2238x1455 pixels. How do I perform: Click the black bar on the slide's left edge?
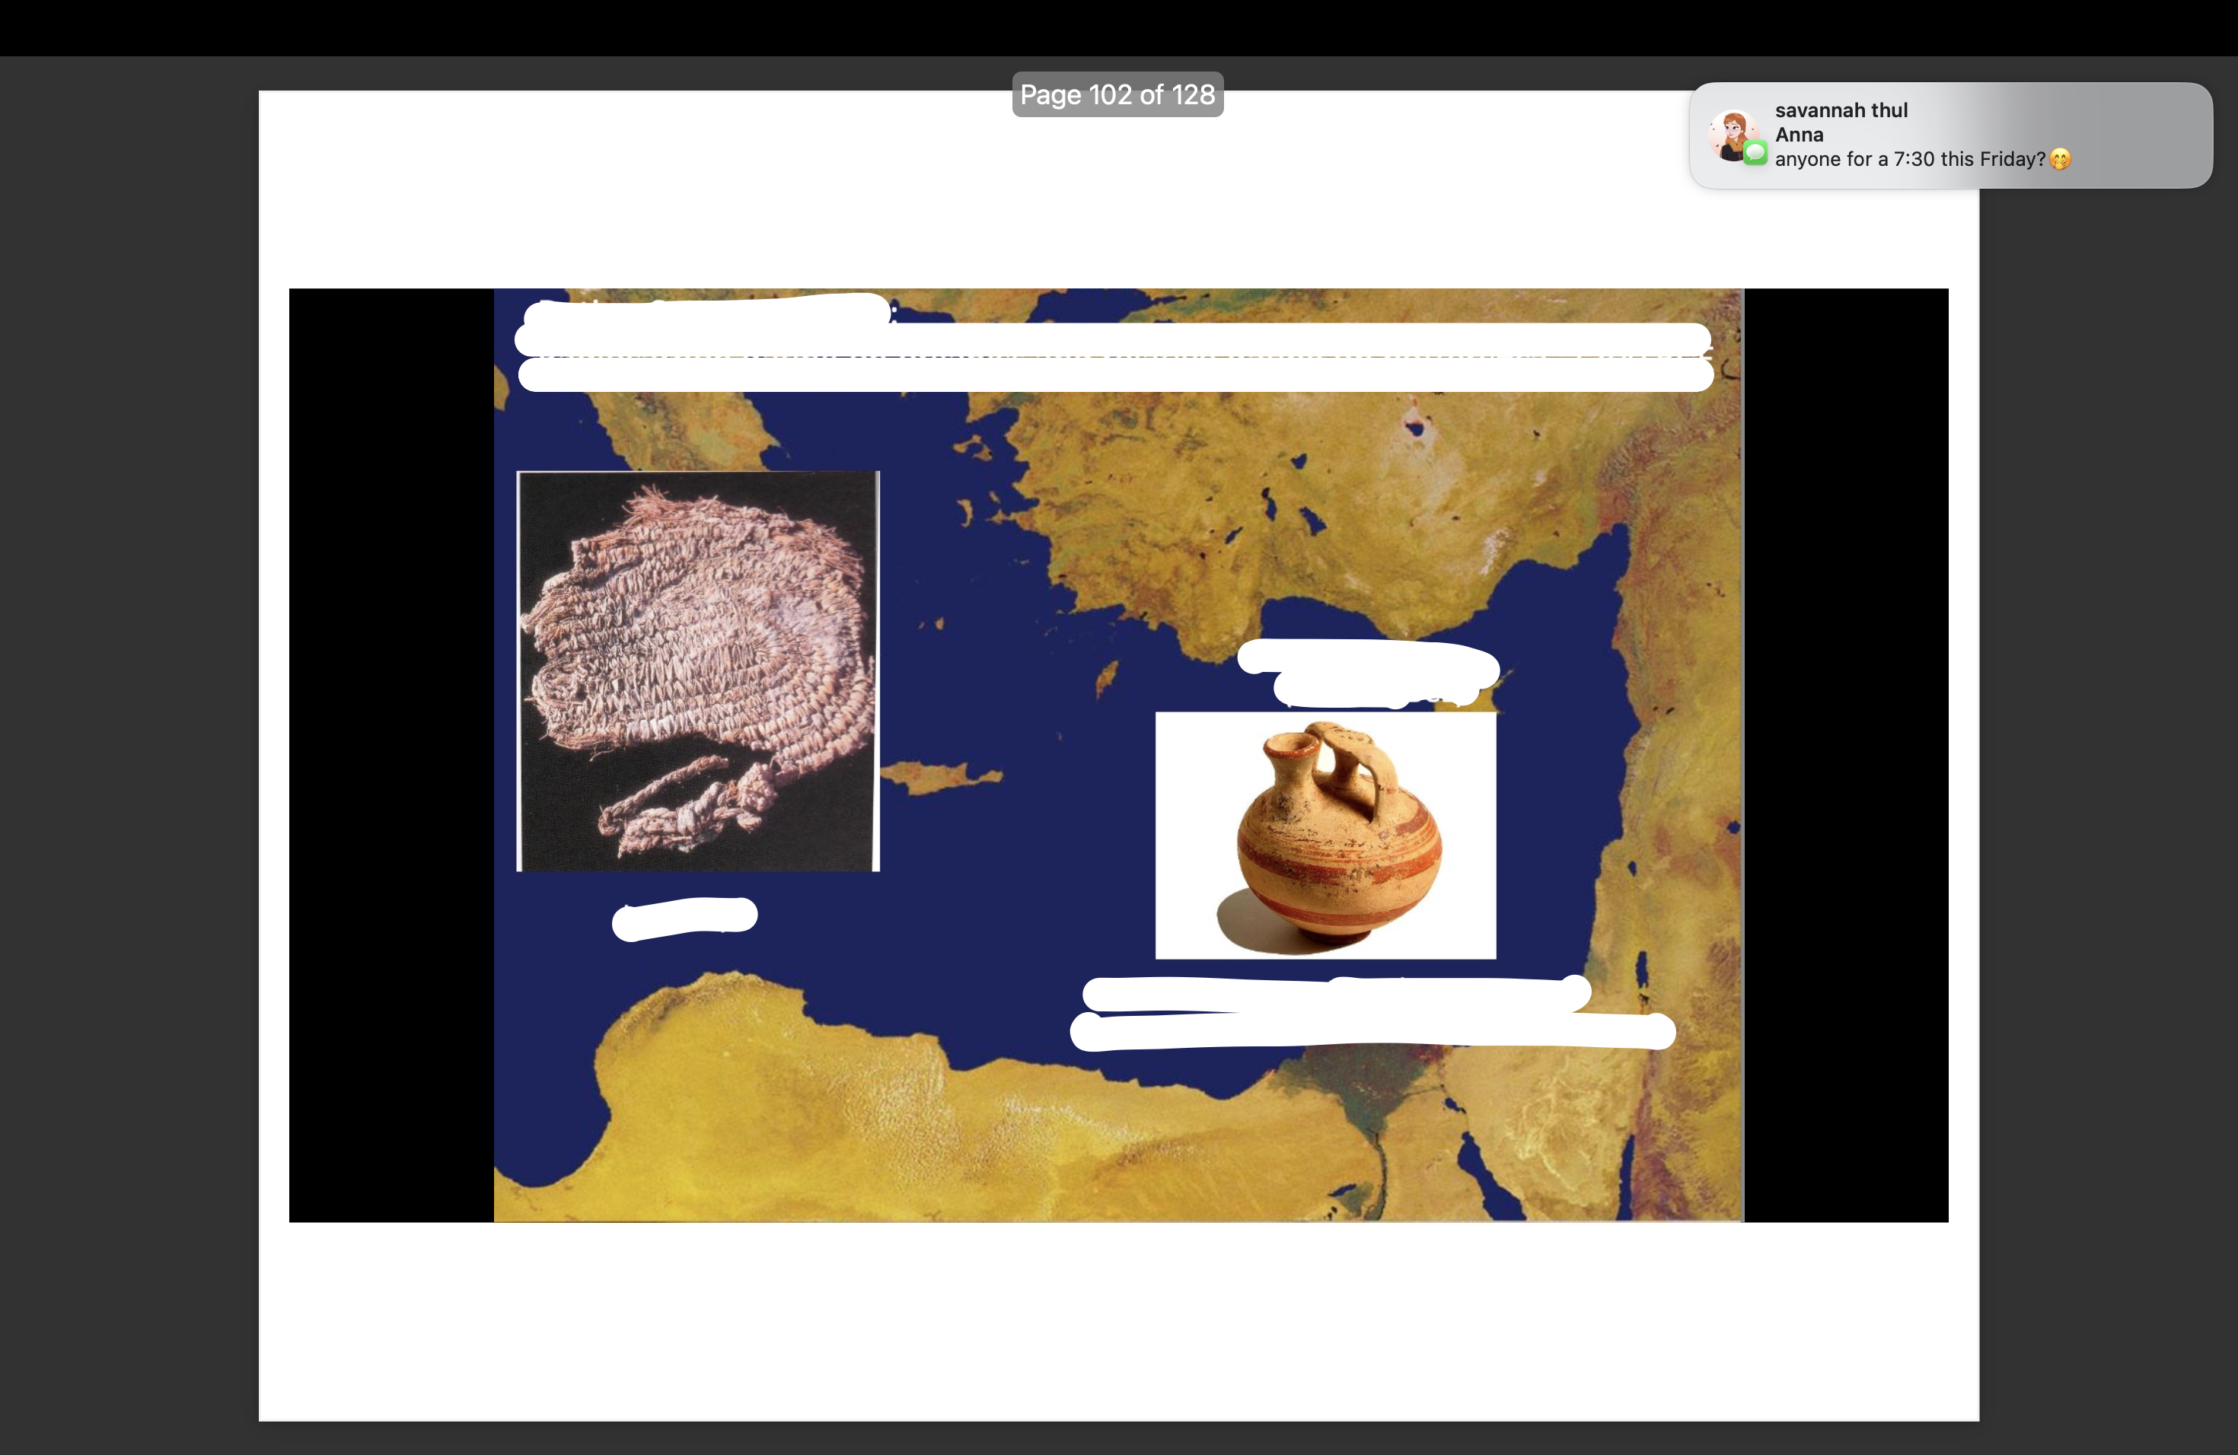click(x=389, y=752)
